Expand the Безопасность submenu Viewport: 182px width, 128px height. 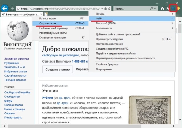point(132,28)
